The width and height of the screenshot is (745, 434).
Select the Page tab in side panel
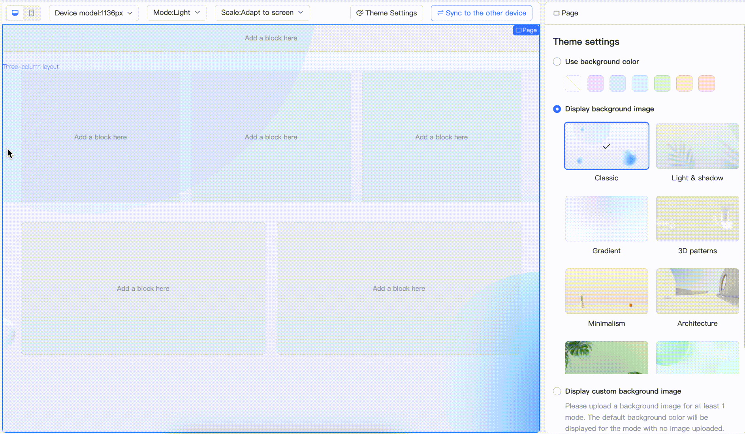click(x=566, y=13)
